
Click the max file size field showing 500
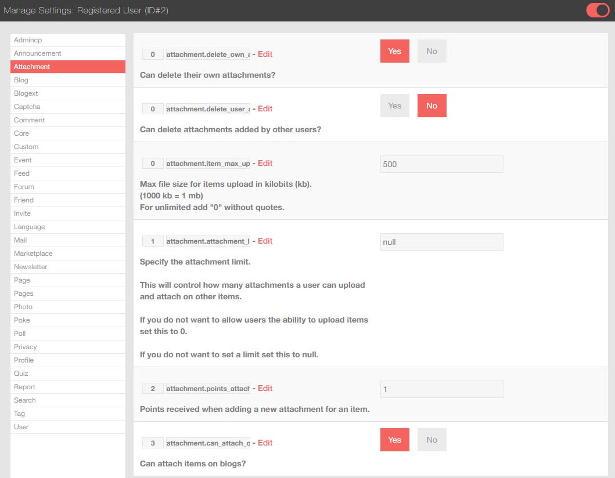coord(441,164)
